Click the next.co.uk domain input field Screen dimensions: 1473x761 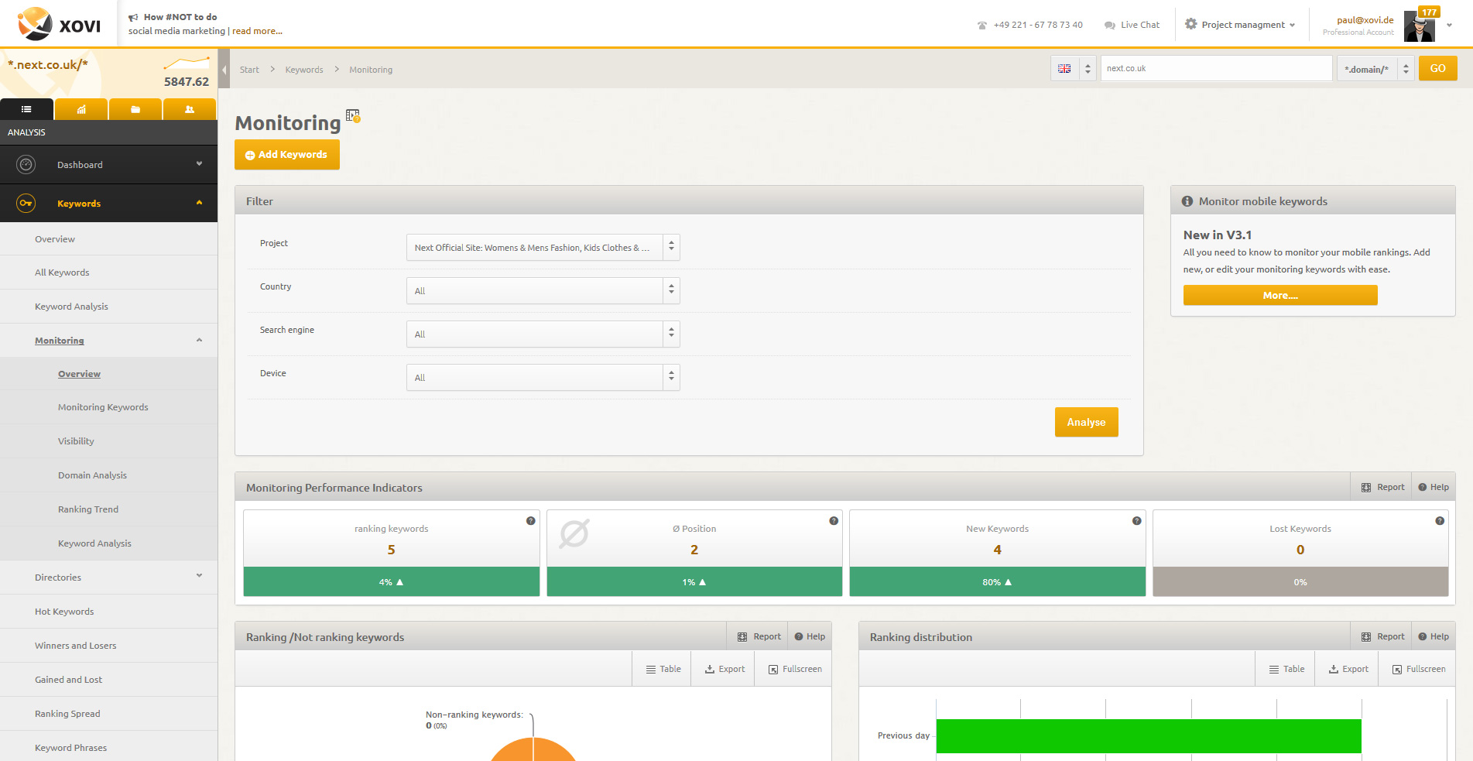click(x=1216, y=68)
